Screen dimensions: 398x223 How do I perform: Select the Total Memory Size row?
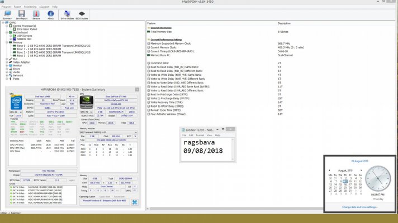pos(162,32)
